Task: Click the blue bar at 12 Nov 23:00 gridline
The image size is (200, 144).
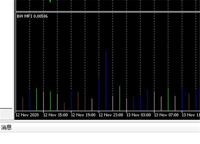Action: [x=99, y=94]
